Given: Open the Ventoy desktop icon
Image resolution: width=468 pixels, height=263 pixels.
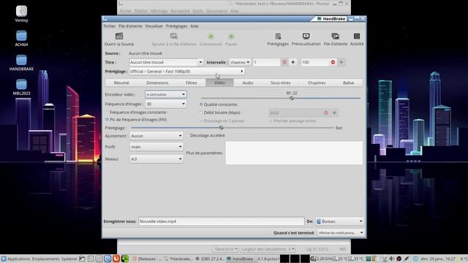Looking at the screenshot, I should [21, 11].
